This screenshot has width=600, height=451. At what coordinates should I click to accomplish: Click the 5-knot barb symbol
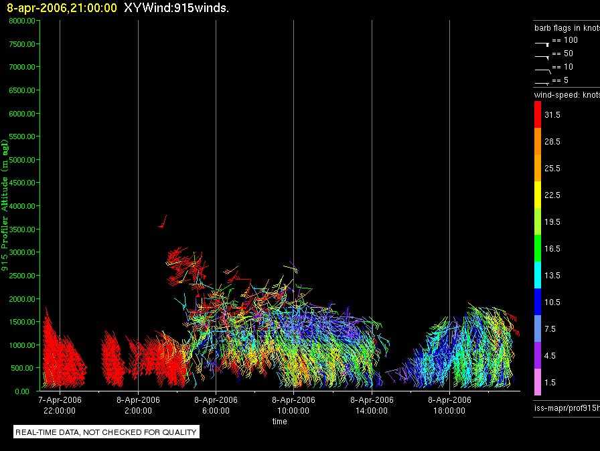pyautogui.click(x=542, y=83)
